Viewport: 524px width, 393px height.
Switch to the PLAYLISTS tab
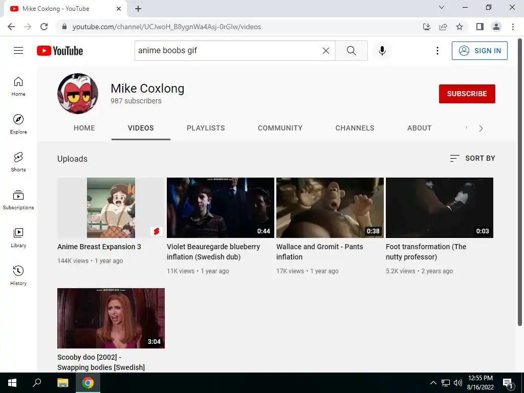pyautogui.click(x=206, y=128)
